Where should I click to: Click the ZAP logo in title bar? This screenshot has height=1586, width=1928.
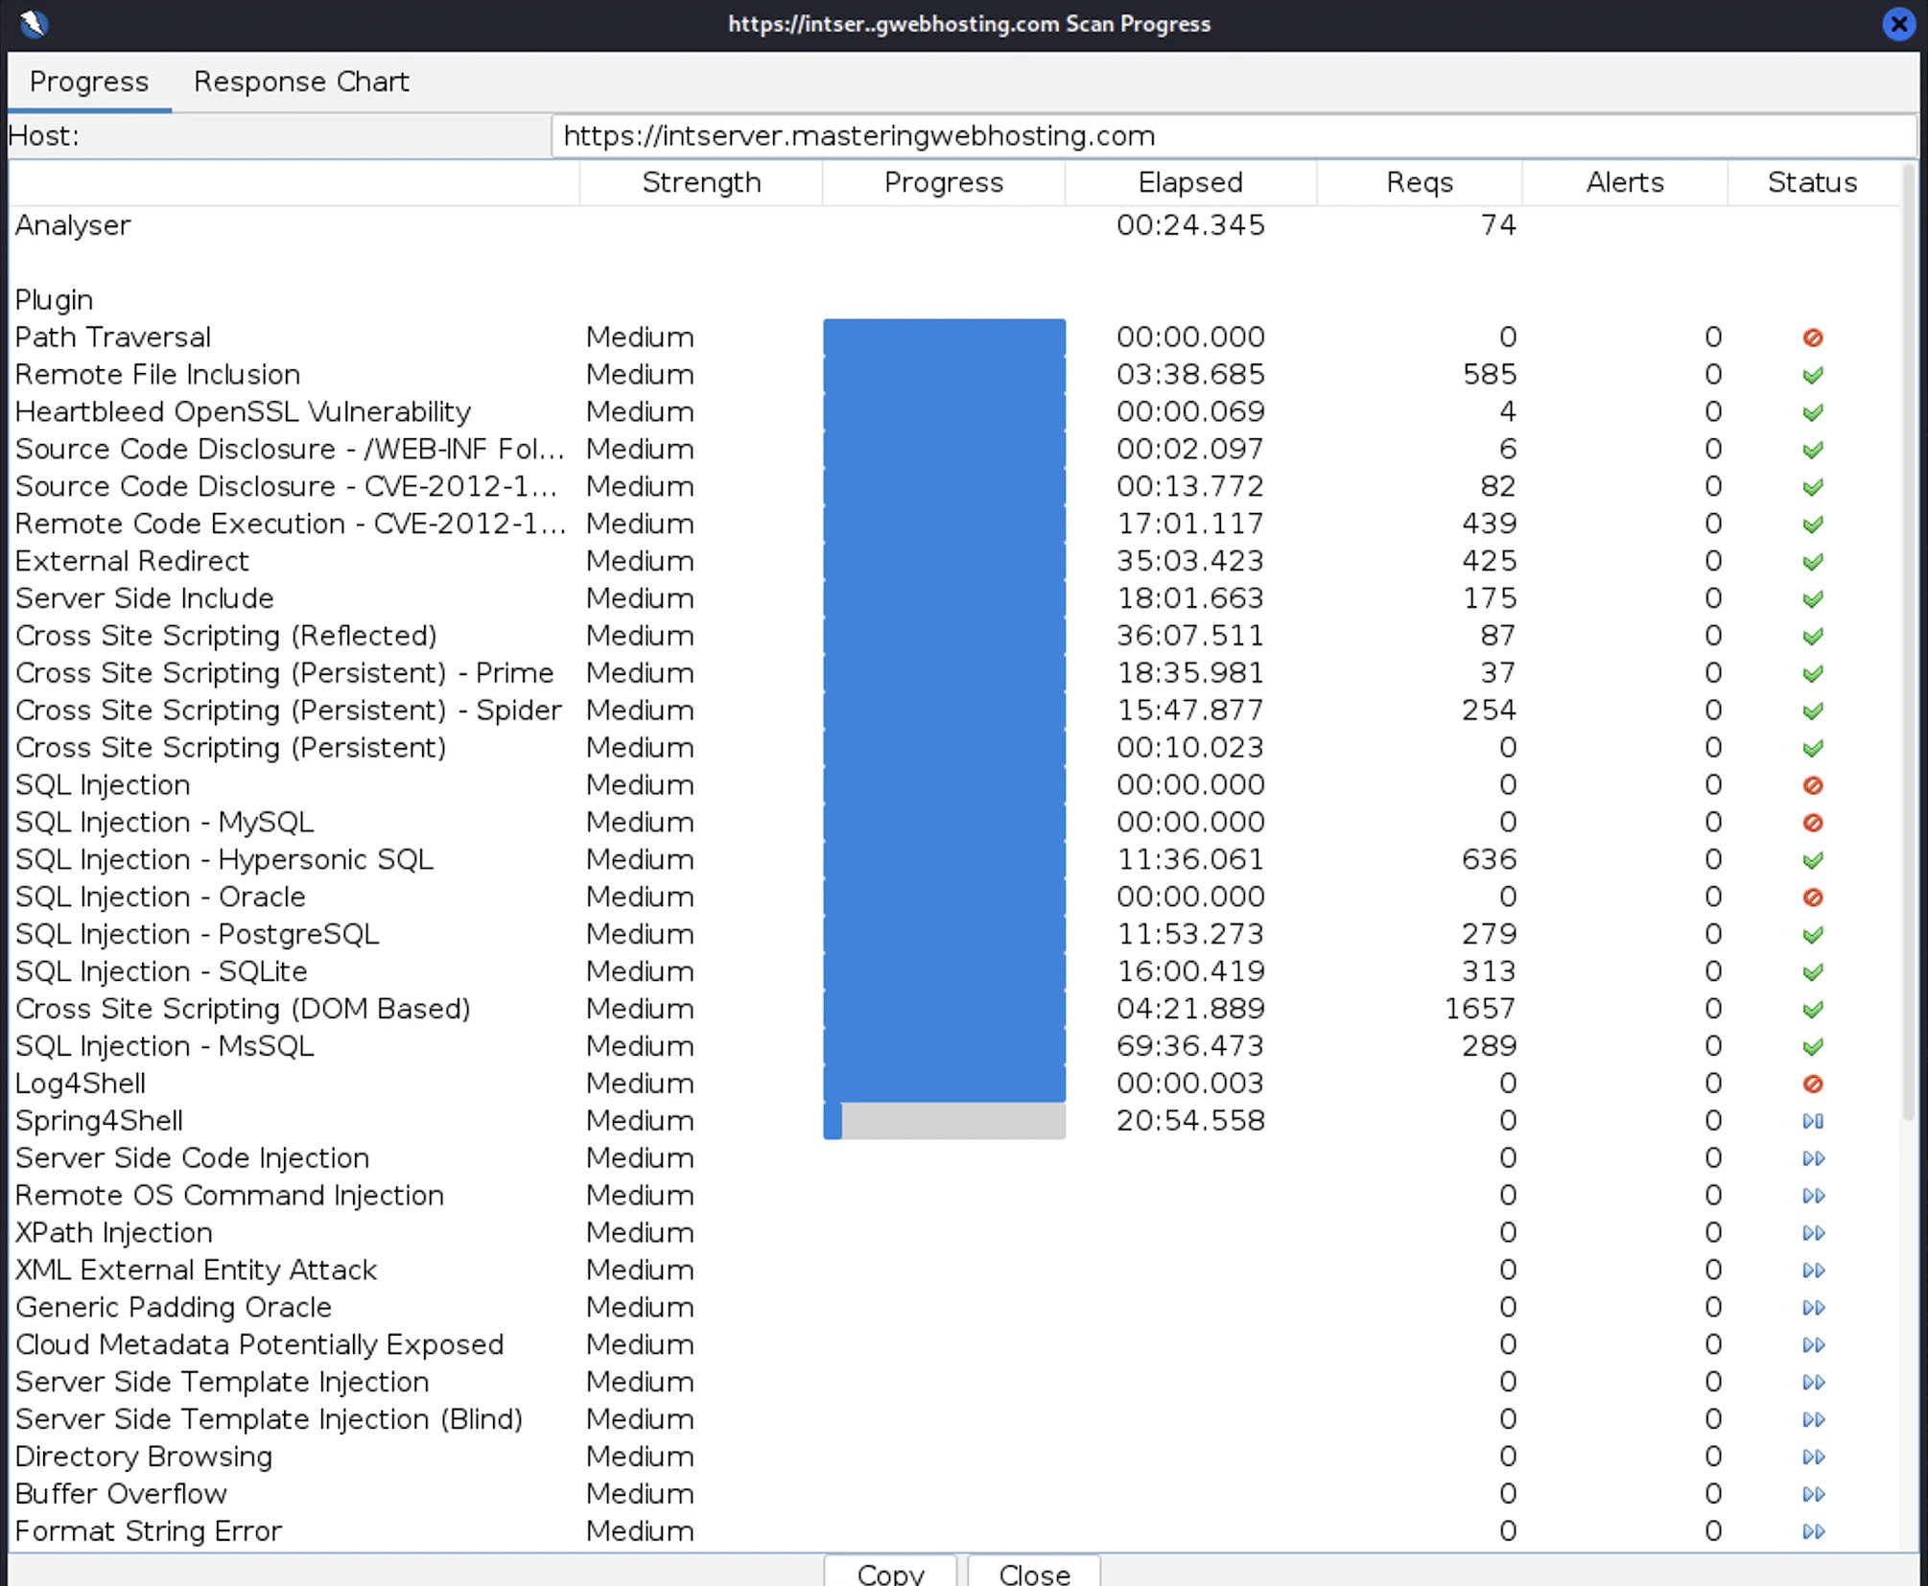point(34,23)
